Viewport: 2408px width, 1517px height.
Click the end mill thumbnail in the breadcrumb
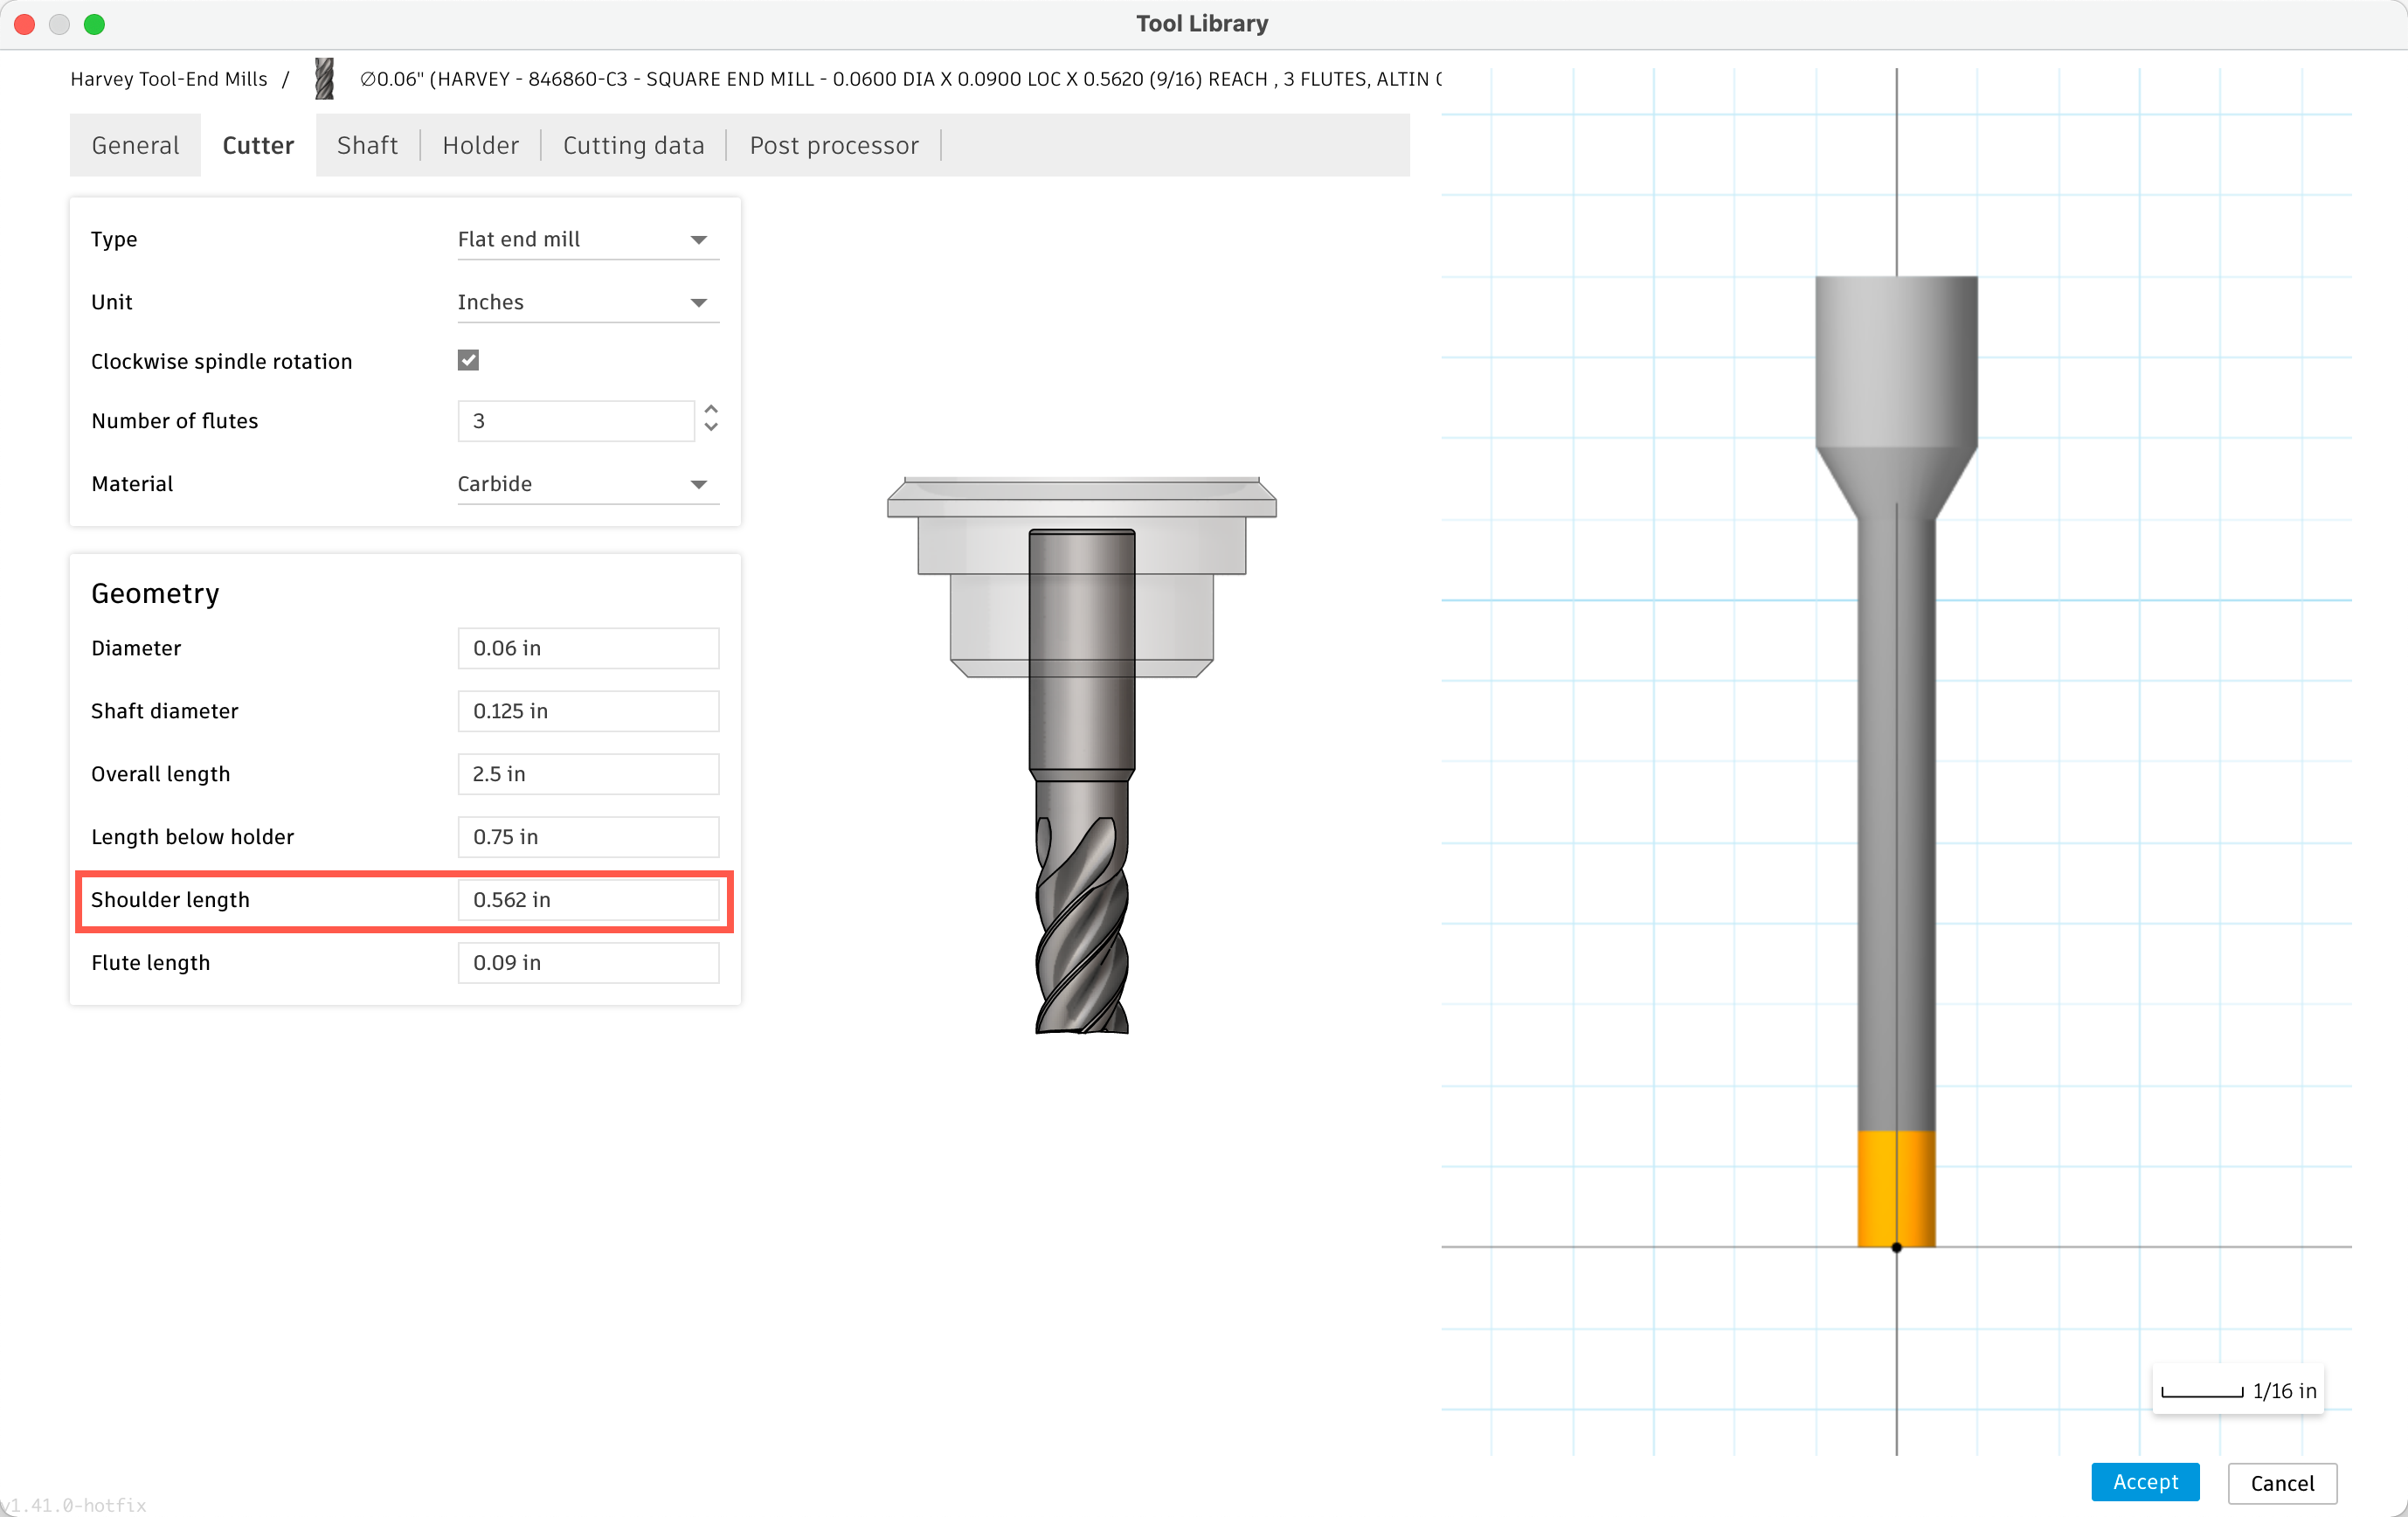pos(323,78)
